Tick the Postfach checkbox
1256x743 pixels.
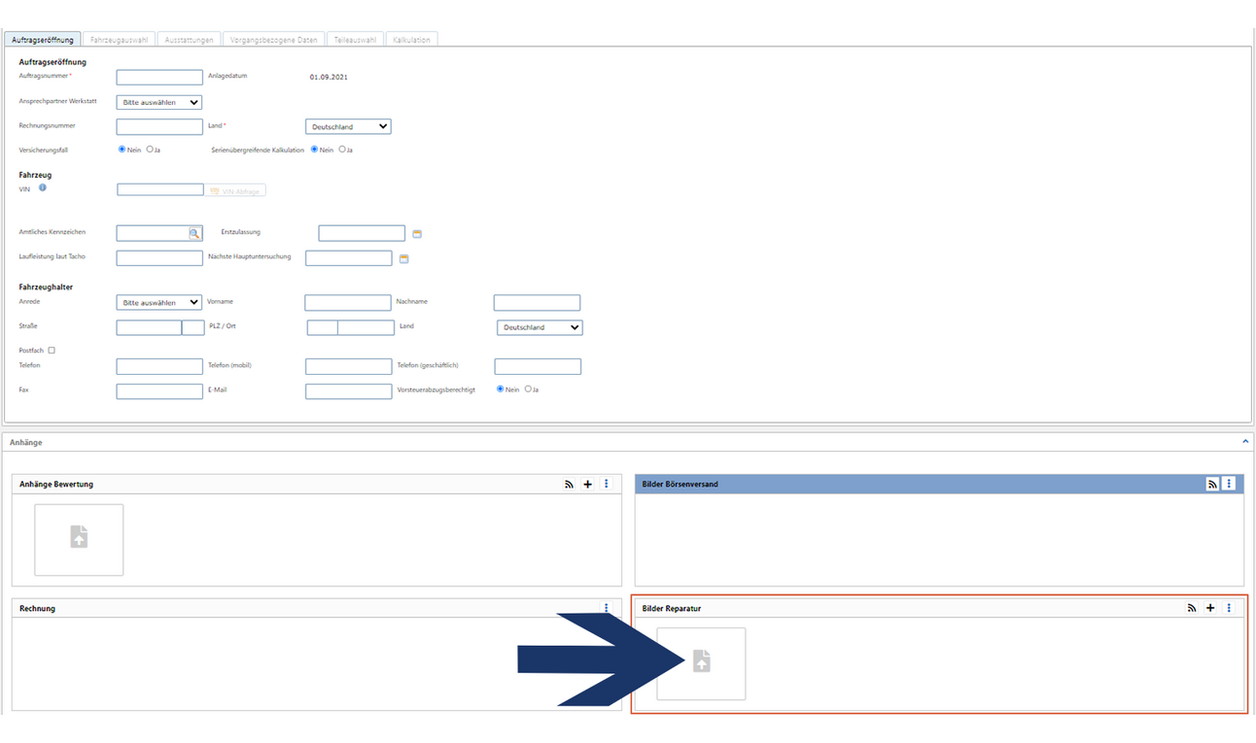pos(52,351)
